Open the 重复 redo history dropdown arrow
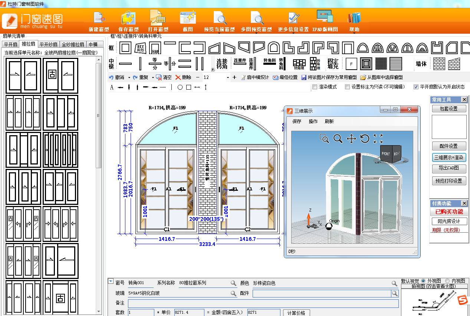 152,77
